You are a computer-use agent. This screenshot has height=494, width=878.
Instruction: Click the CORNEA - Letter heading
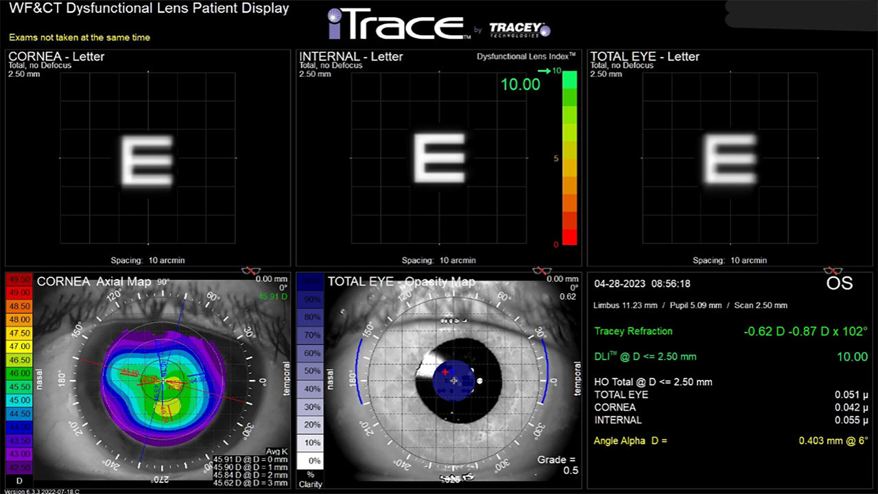56,56
